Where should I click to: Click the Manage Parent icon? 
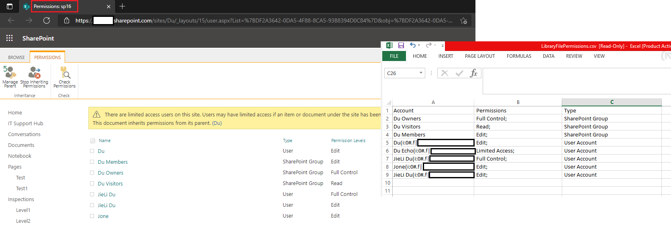pyautogui.click(x=10, y=73)
